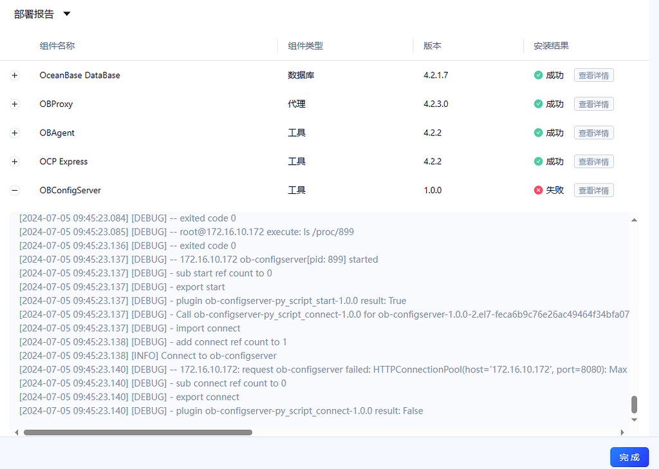
Task: Expand the OceanBase DataBase row
Action: coord(15,75)
